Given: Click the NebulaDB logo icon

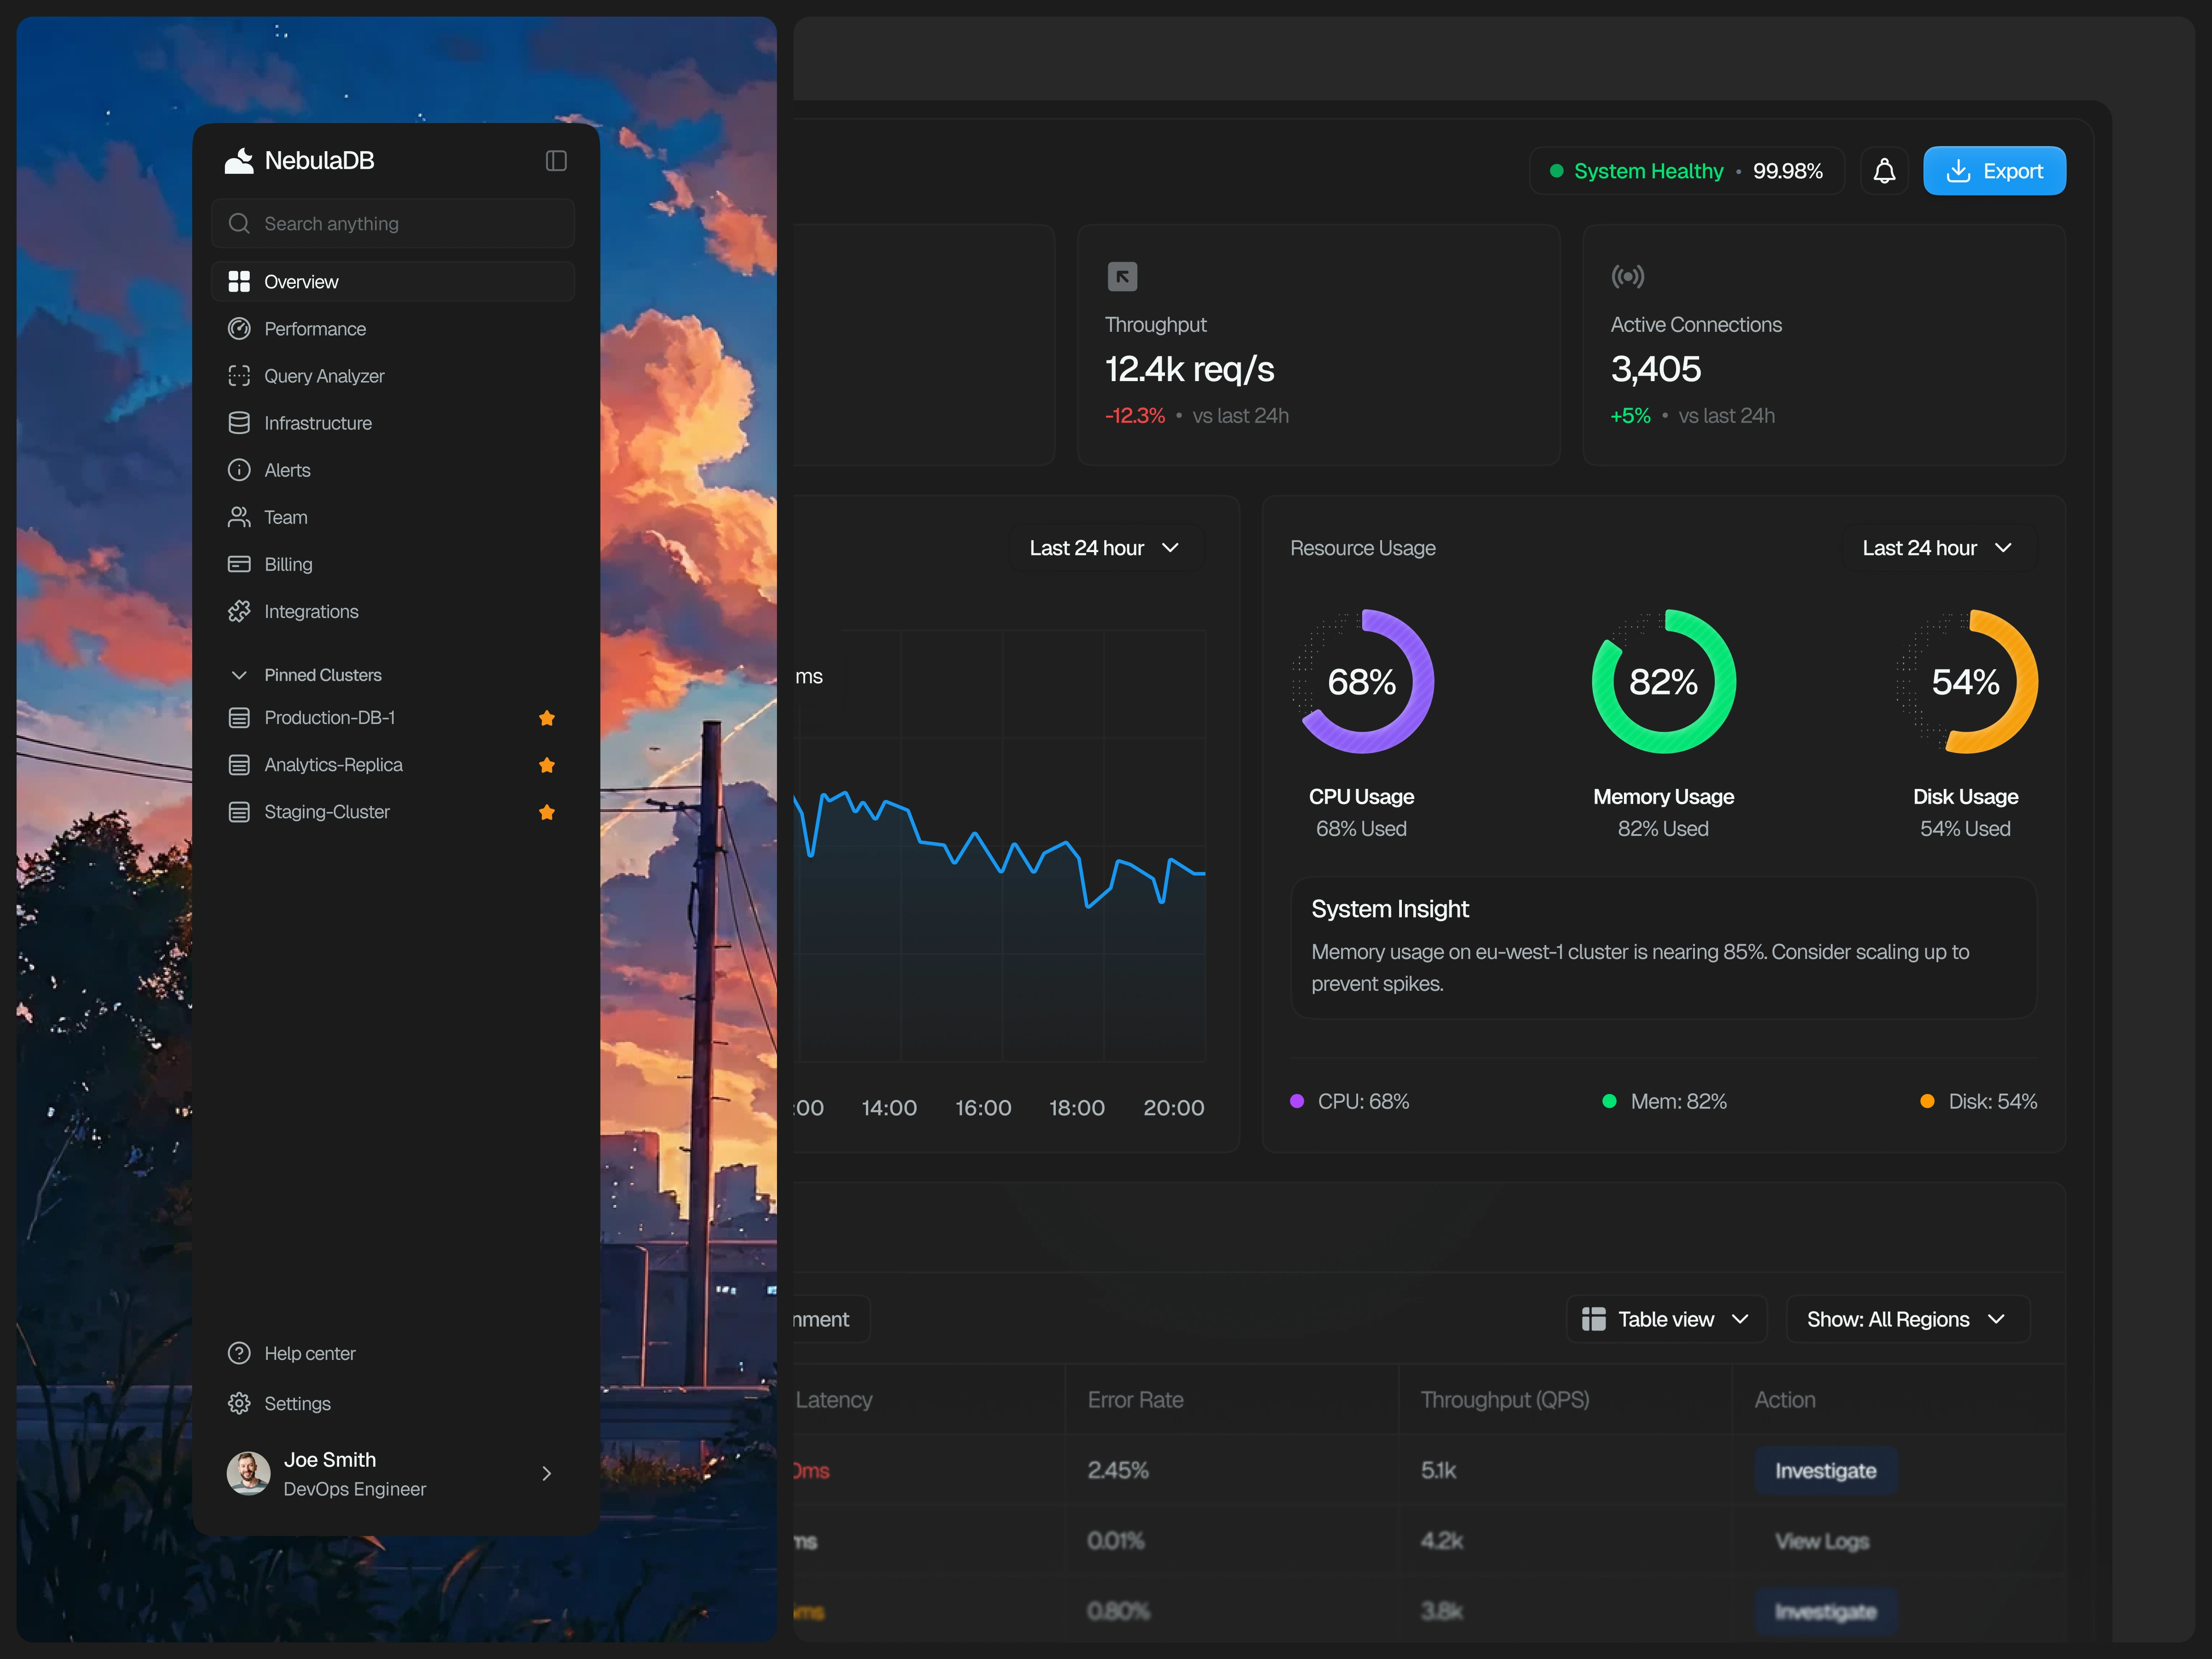Looking at the screenshot, I should pyautogui.click(x=239, y=160).
